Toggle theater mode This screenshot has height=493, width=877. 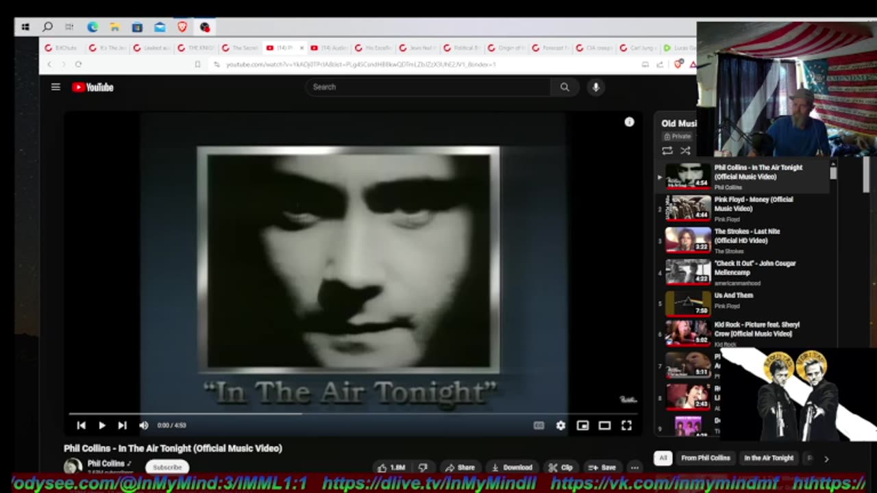[604, 425]
